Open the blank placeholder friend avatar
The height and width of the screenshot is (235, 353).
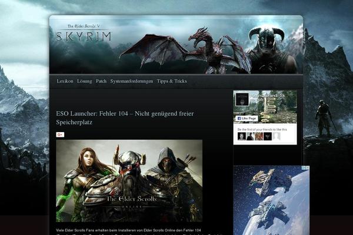[277, 136]
